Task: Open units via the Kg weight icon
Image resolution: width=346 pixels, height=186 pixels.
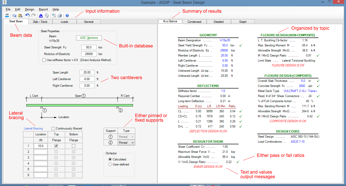Action: pyautogui.click(x=41, y=15)
